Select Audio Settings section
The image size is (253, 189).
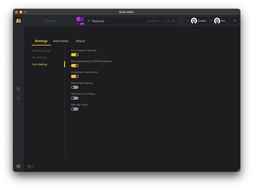(40, 64)
